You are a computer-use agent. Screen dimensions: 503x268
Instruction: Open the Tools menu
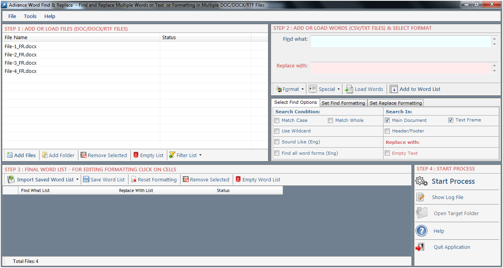click(x=30, y=16)
